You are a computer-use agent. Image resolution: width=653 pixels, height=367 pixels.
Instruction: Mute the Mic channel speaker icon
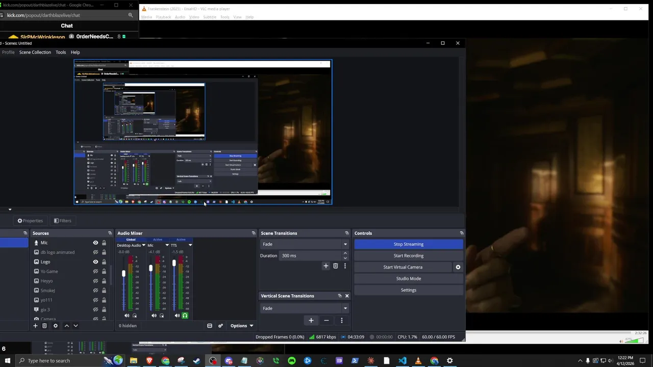pos(154,316)
